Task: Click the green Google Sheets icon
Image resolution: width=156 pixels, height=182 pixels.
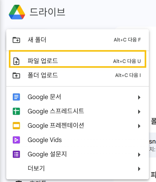Action: (16, 111)
